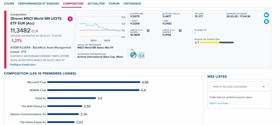Click the Label ISR logo
The image size is (280, 125).
coord(138,55)
